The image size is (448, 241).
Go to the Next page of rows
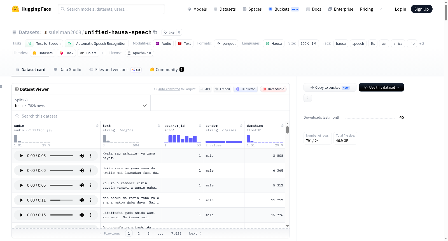(195, 233)
